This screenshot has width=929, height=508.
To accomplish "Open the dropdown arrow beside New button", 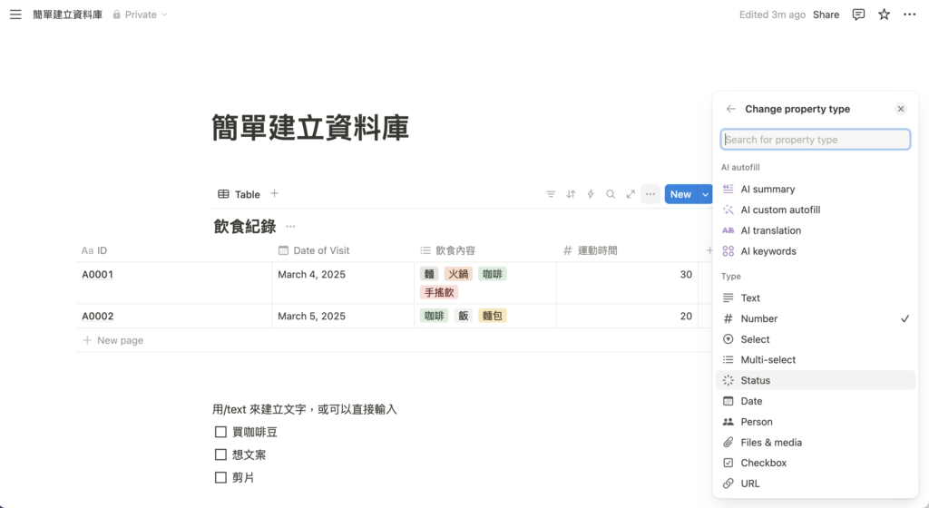I will 705,194.
